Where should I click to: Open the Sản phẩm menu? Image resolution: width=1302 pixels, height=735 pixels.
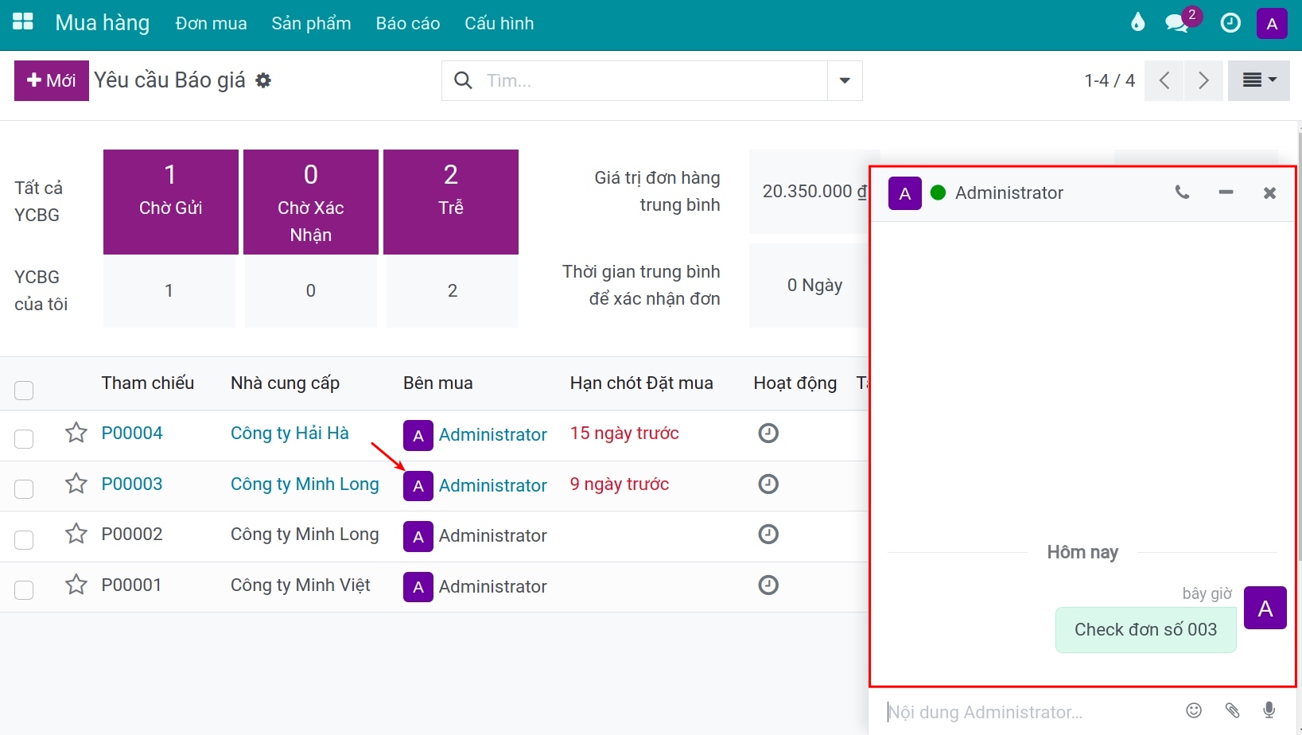click(311, 24)
